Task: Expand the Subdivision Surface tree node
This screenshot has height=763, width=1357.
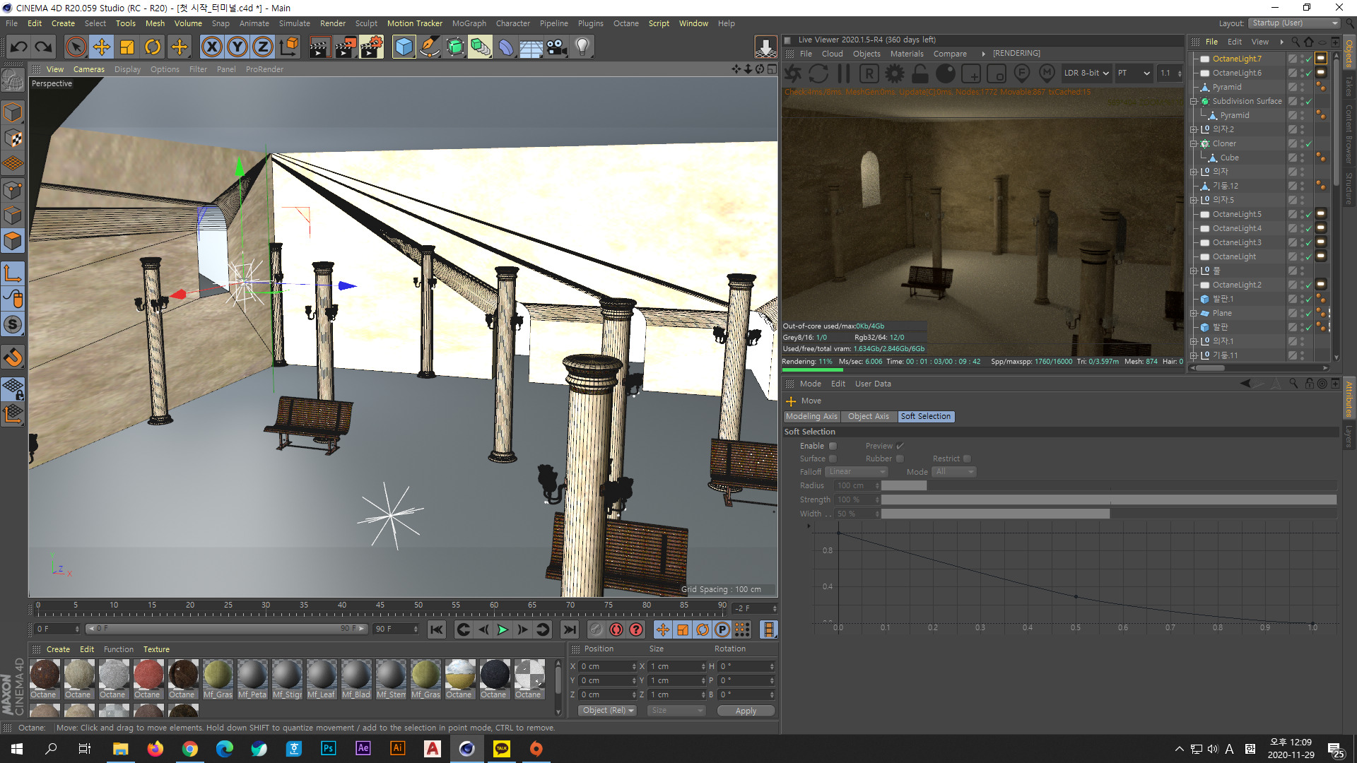Action: tap(1194, 101)
